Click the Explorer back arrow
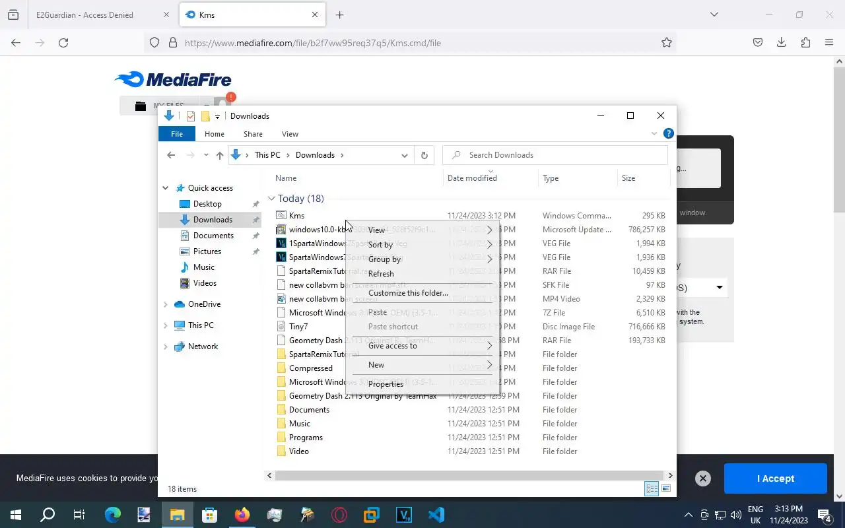The width and height of the screenshot is (845, 528). tap(171, 155)
